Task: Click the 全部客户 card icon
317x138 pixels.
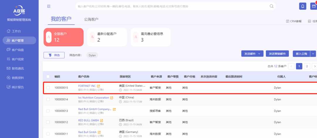Action: pos(49,37)
